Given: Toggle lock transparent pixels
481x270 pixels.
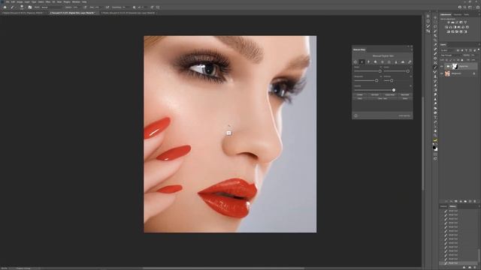Looking at the screenshot, I should [446, 60].
